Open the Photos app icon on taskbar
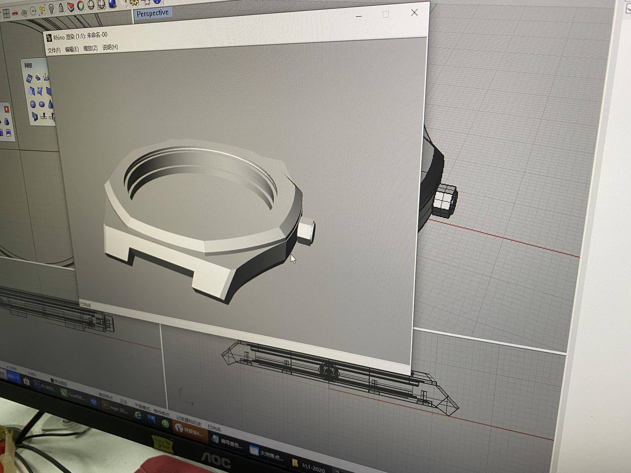The width and height of the screenshot is (631, 473). coord(152,419)
